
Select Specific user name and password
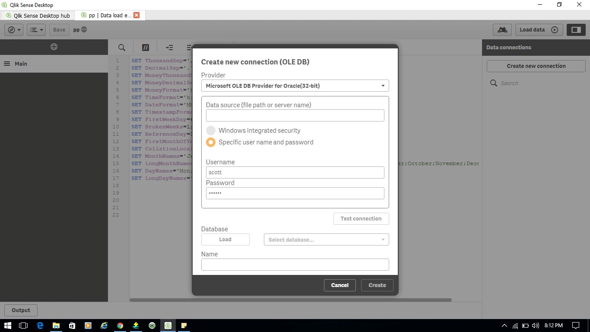[x=211, y=142]
